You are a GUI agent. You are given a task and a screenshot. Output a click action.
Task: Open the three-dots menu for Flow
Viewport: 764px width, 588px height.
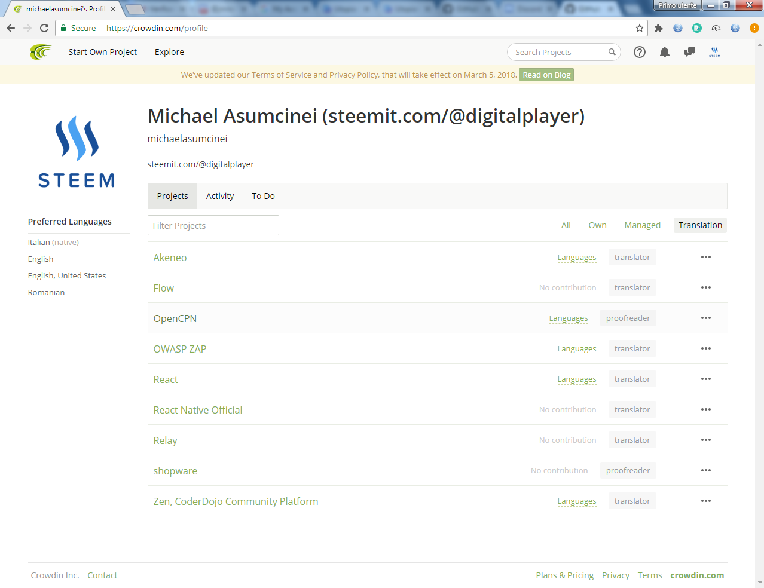[x=706, y=287]
